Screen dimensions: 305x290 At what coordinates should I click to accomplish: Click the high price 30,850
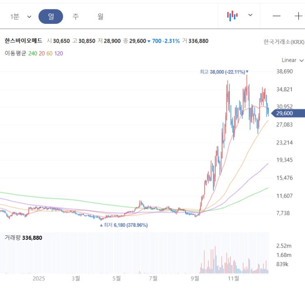tap(87, 41)
